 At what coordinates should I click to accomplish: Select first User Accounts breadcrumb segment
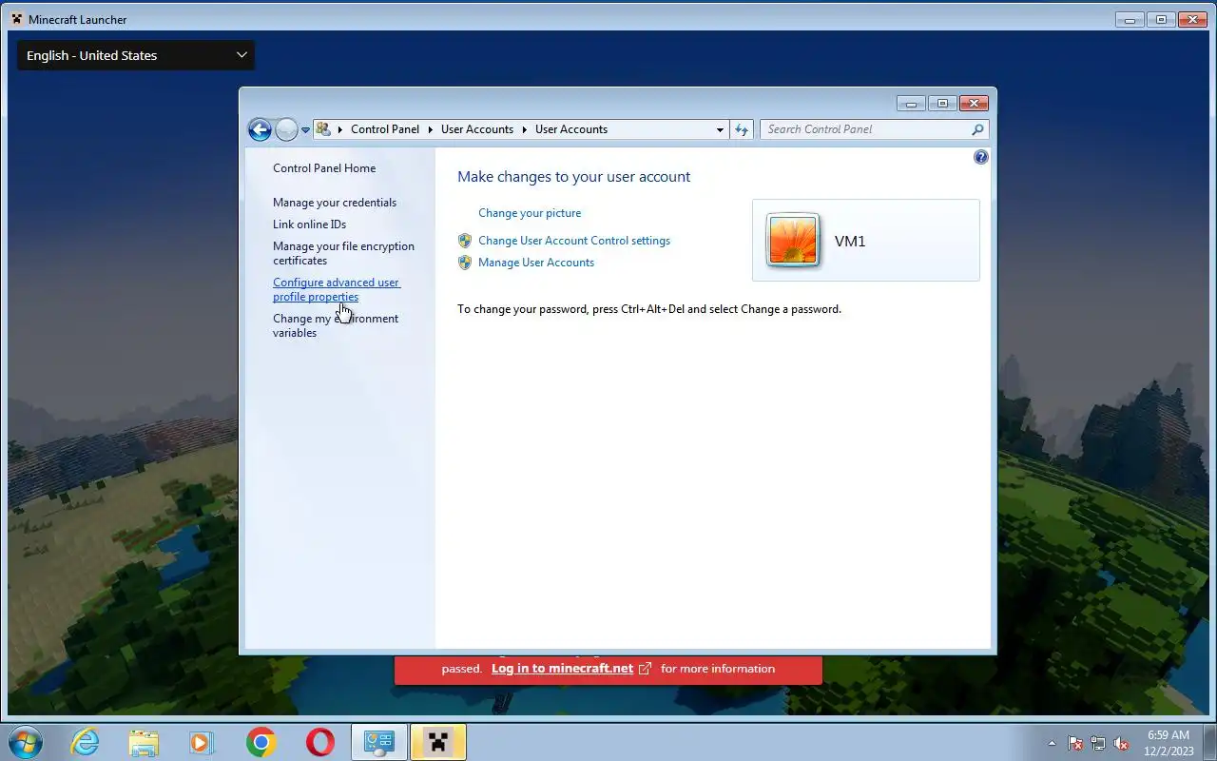click(477, 129)
